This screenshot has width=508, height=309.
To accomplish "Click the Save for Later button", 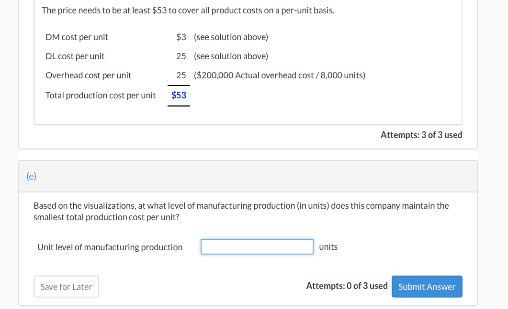I will click(x=66, y=287).
